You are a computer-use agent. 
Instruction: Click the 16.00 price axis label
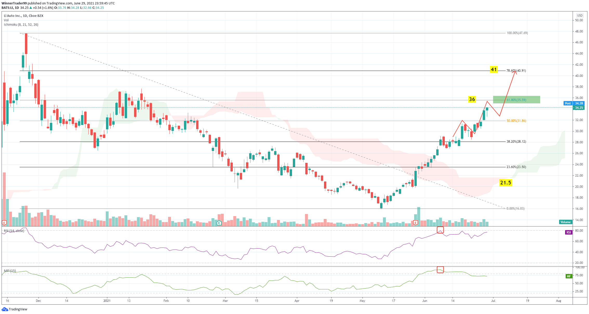click(x=579, y=209)
